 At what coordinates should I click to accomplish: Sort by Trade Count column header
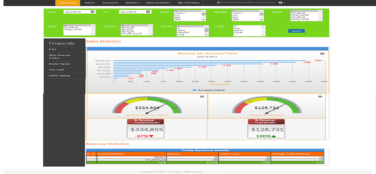pyautogui.click(x=245, y=154)
